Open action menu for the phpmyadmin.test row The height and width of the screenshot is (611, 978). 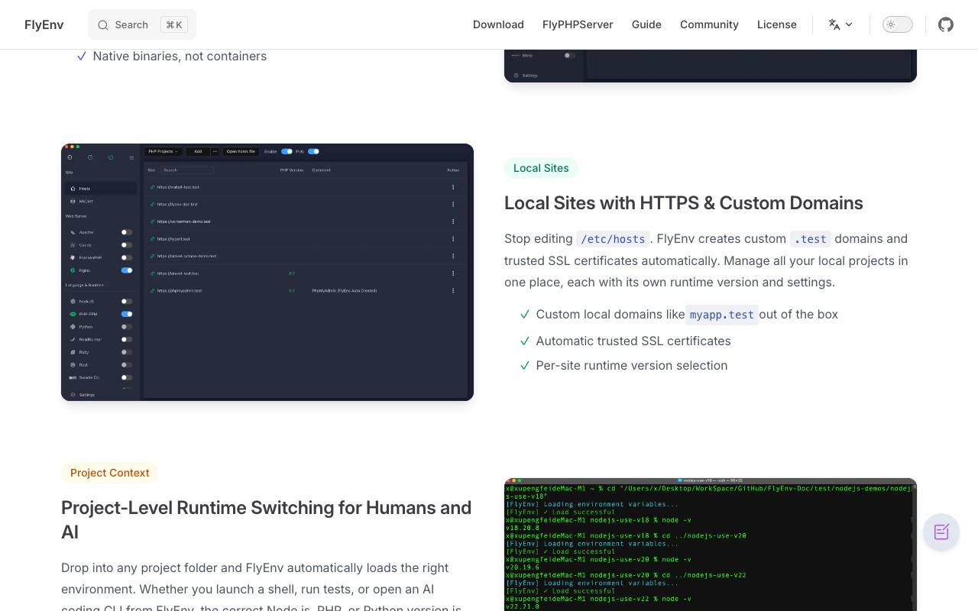point(453,291)
